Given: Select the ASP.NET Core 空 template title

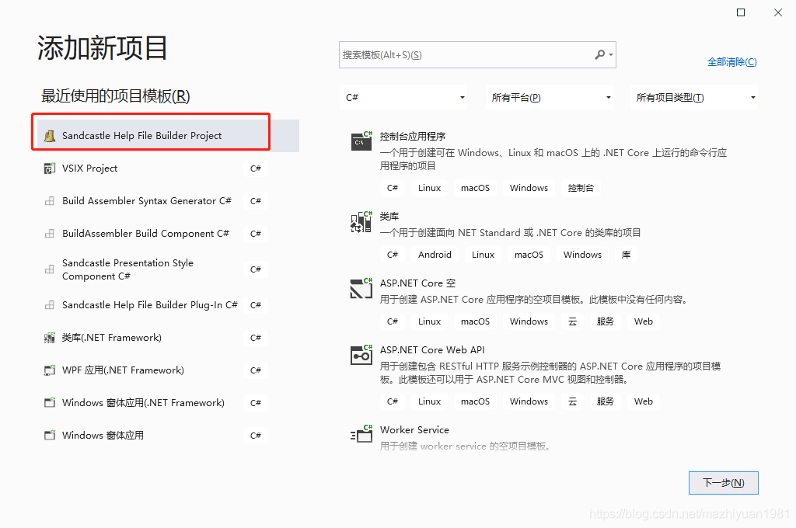Looking at the screenshot, I should [x=417, y=283].
